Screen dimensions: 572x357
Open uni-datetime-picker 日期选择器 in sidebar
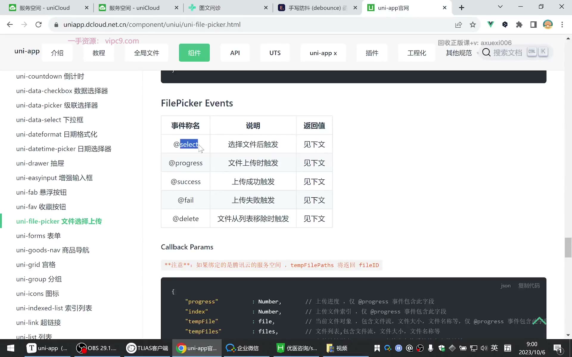[x=64, y=149]
